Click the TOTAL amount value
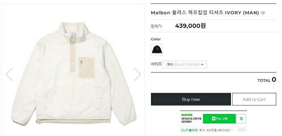This screenshot has width=282, height=136. pos(274,79)
